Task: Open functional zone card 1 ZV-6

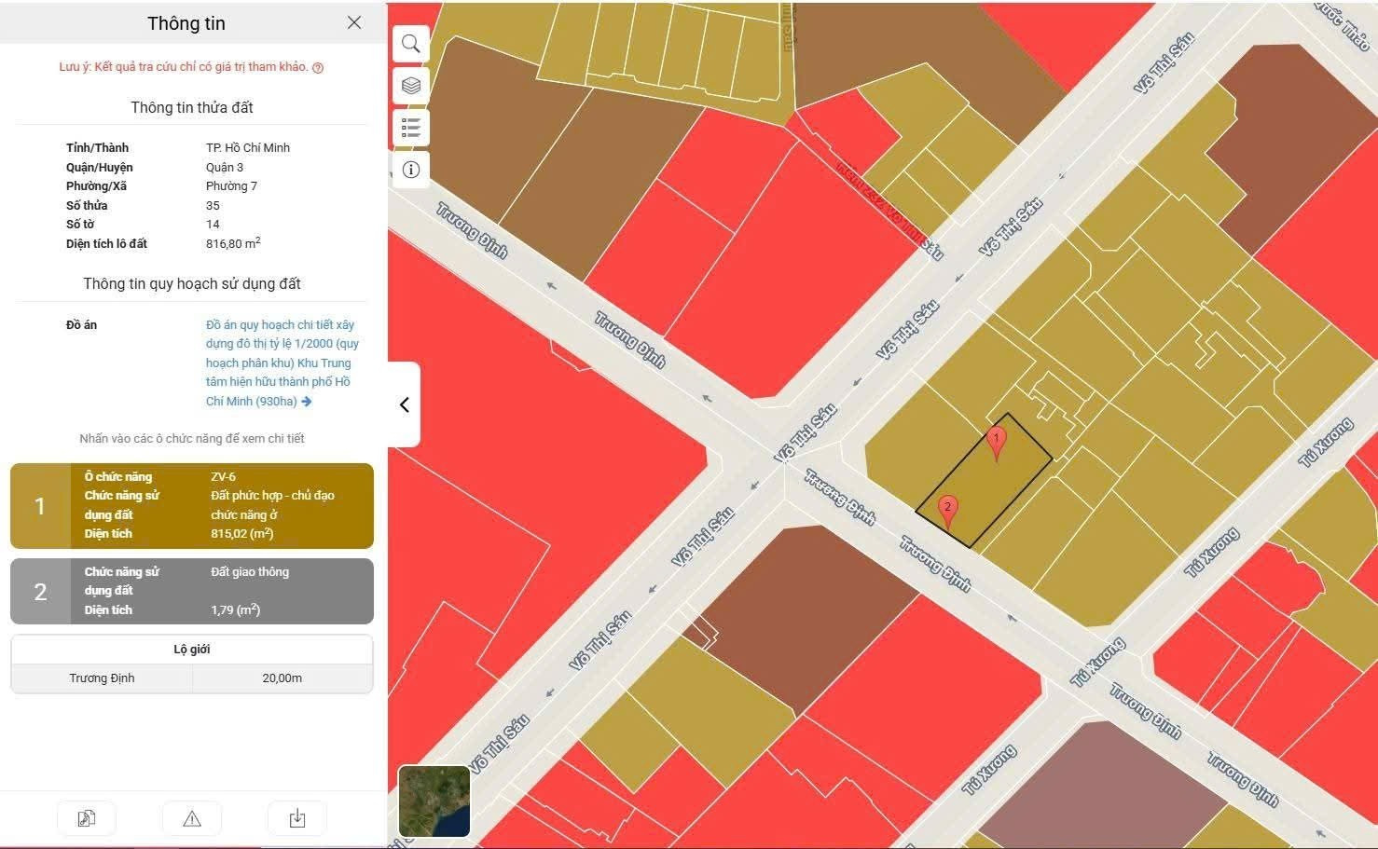Action: coord(192,506)
